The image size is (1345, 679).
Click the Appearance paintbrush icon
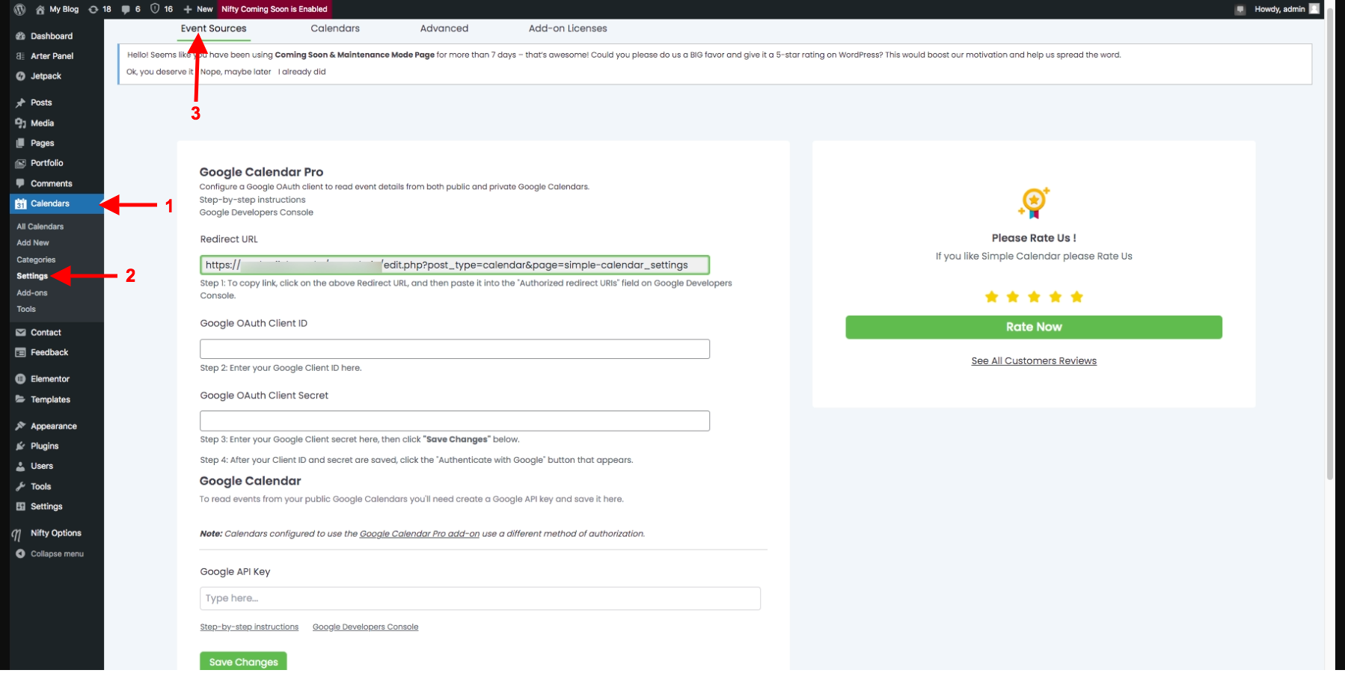point(20,426)
